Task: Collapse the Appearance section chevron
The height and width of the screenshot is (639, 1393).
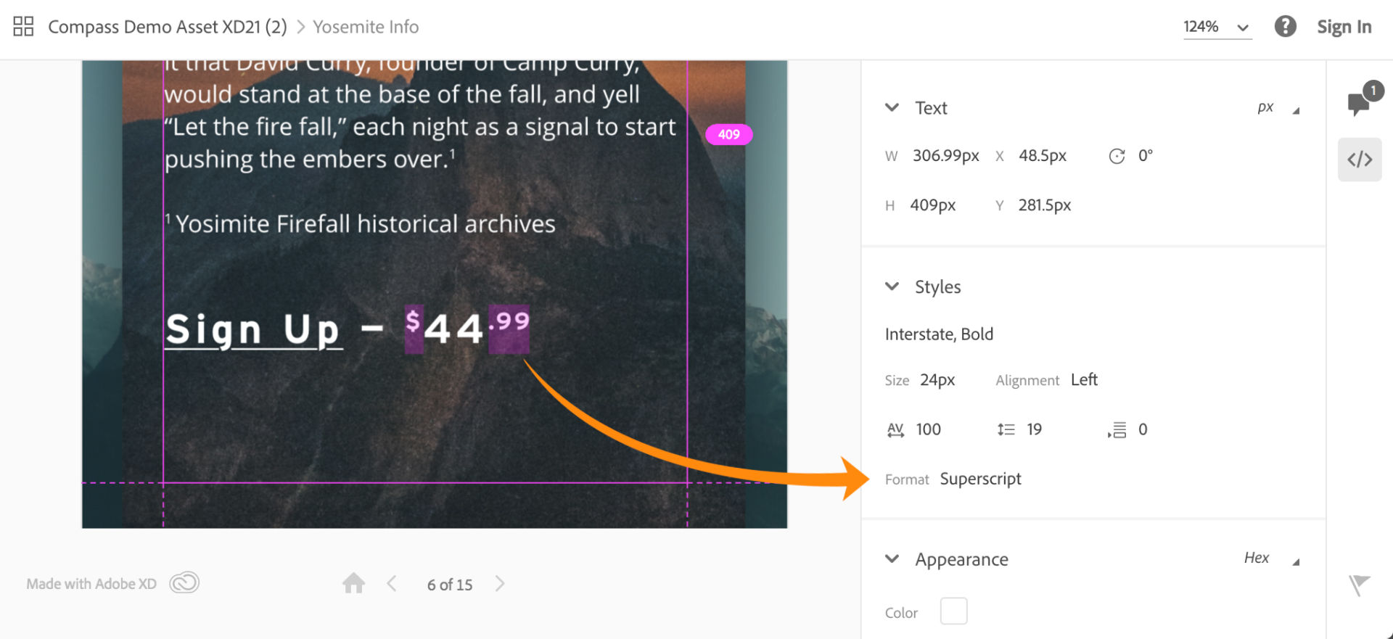Action: pos(892,559)
